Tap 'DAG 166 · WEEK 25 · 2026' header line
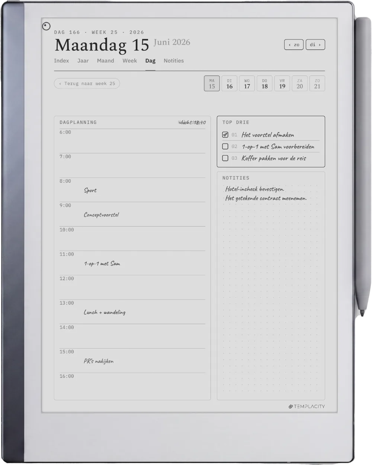372x465 pixels. 99,32
